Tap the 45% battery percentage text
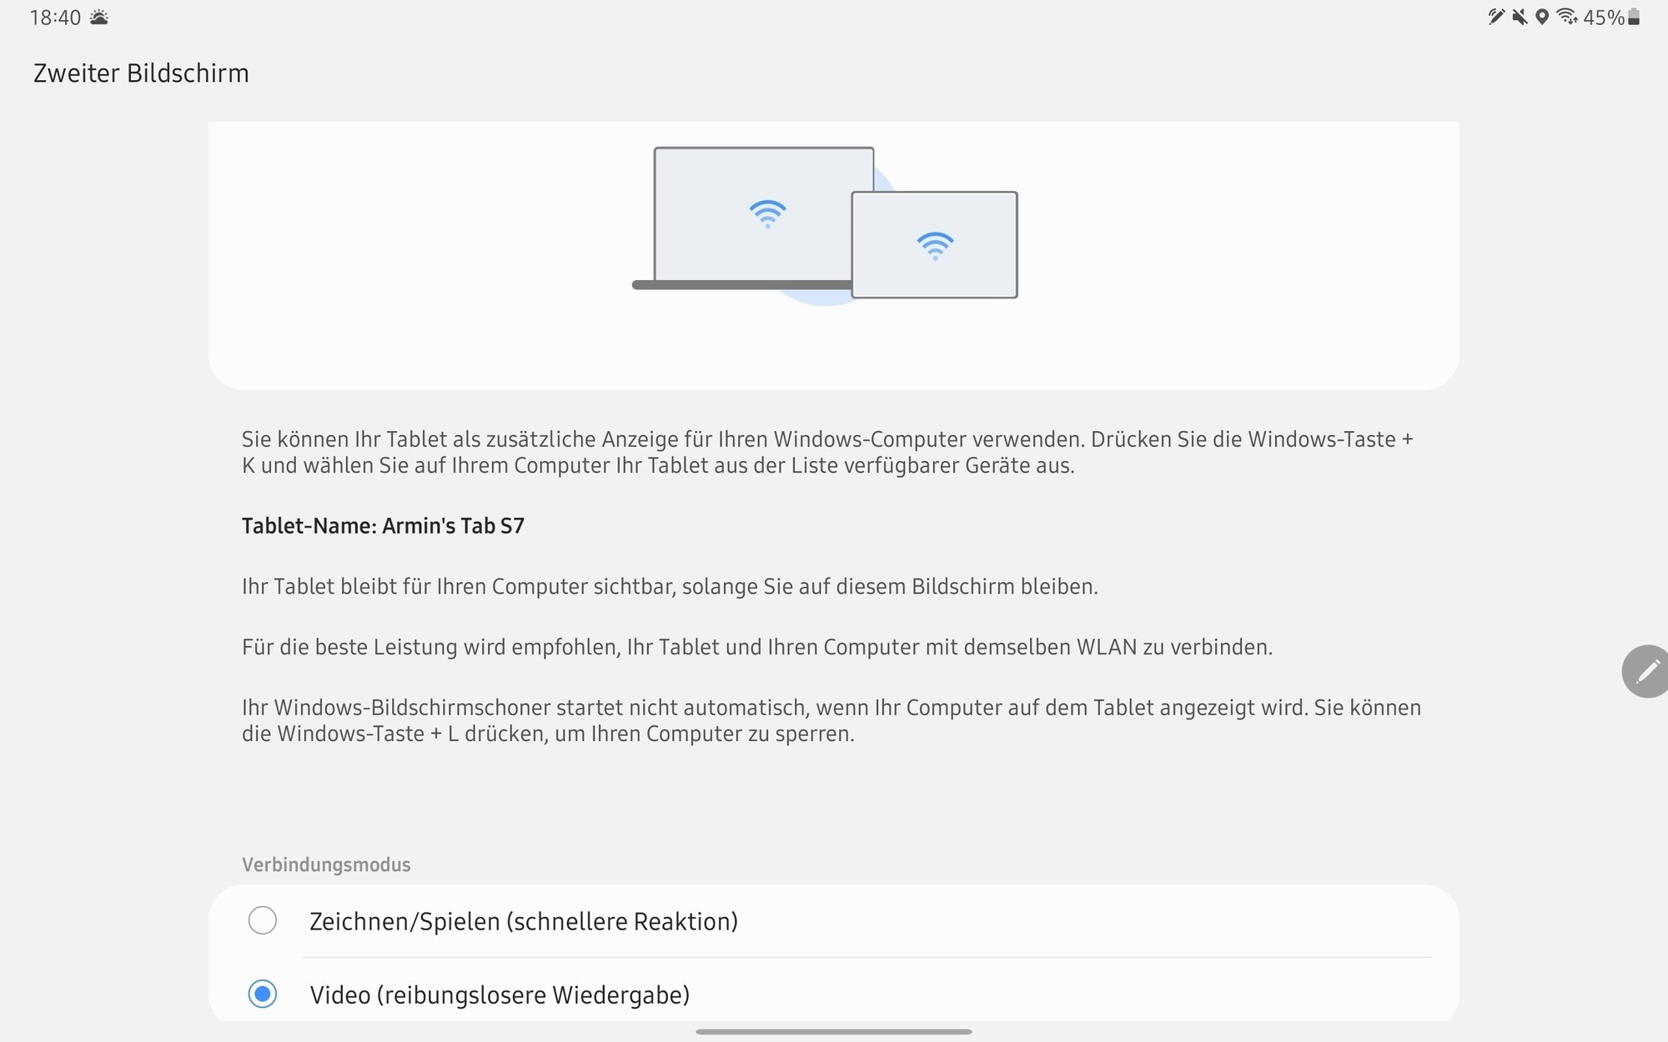This screenshot has width=1668, height=1042. click(1603, 18)
